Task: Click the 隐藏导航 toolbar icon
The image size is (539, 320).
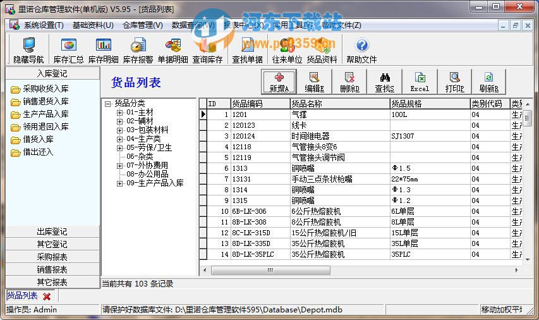Action: 28,50
